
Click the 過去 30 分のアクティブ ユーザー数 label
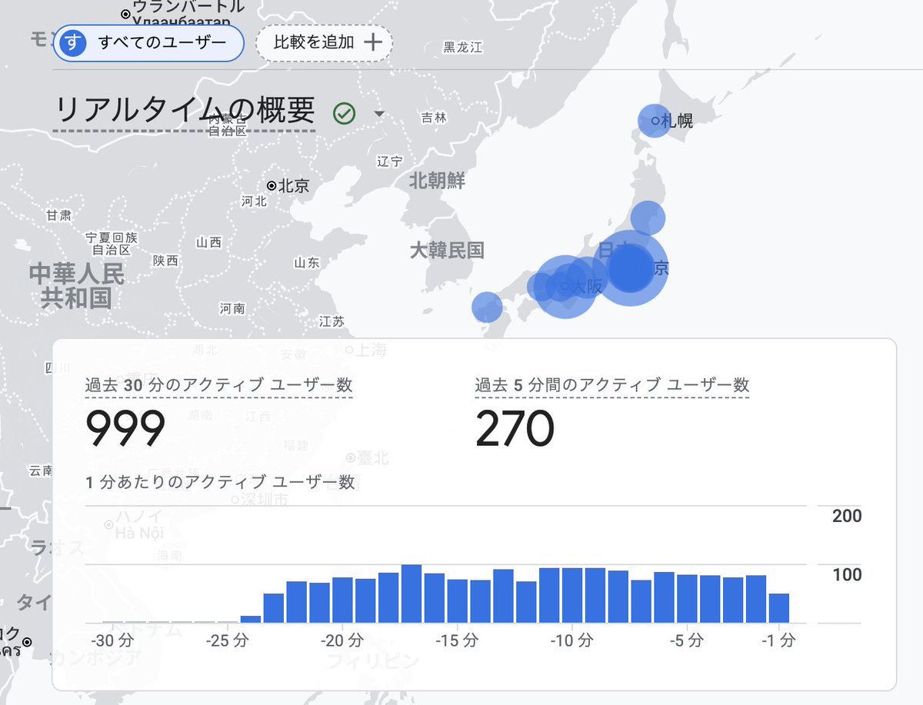pos(219,385)
